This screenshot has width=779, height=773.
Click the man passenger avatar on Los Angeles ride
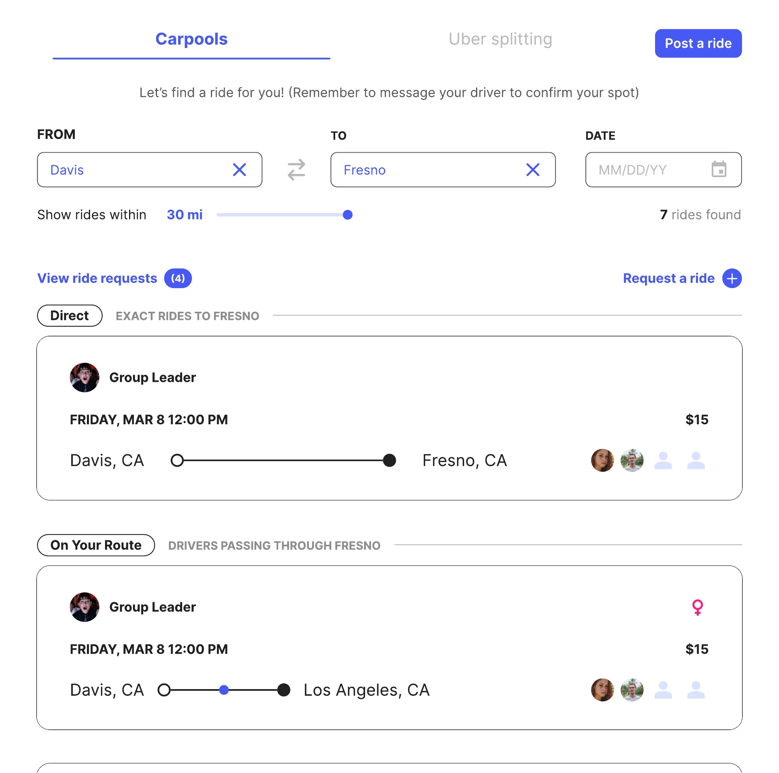[x=632, y=690]
